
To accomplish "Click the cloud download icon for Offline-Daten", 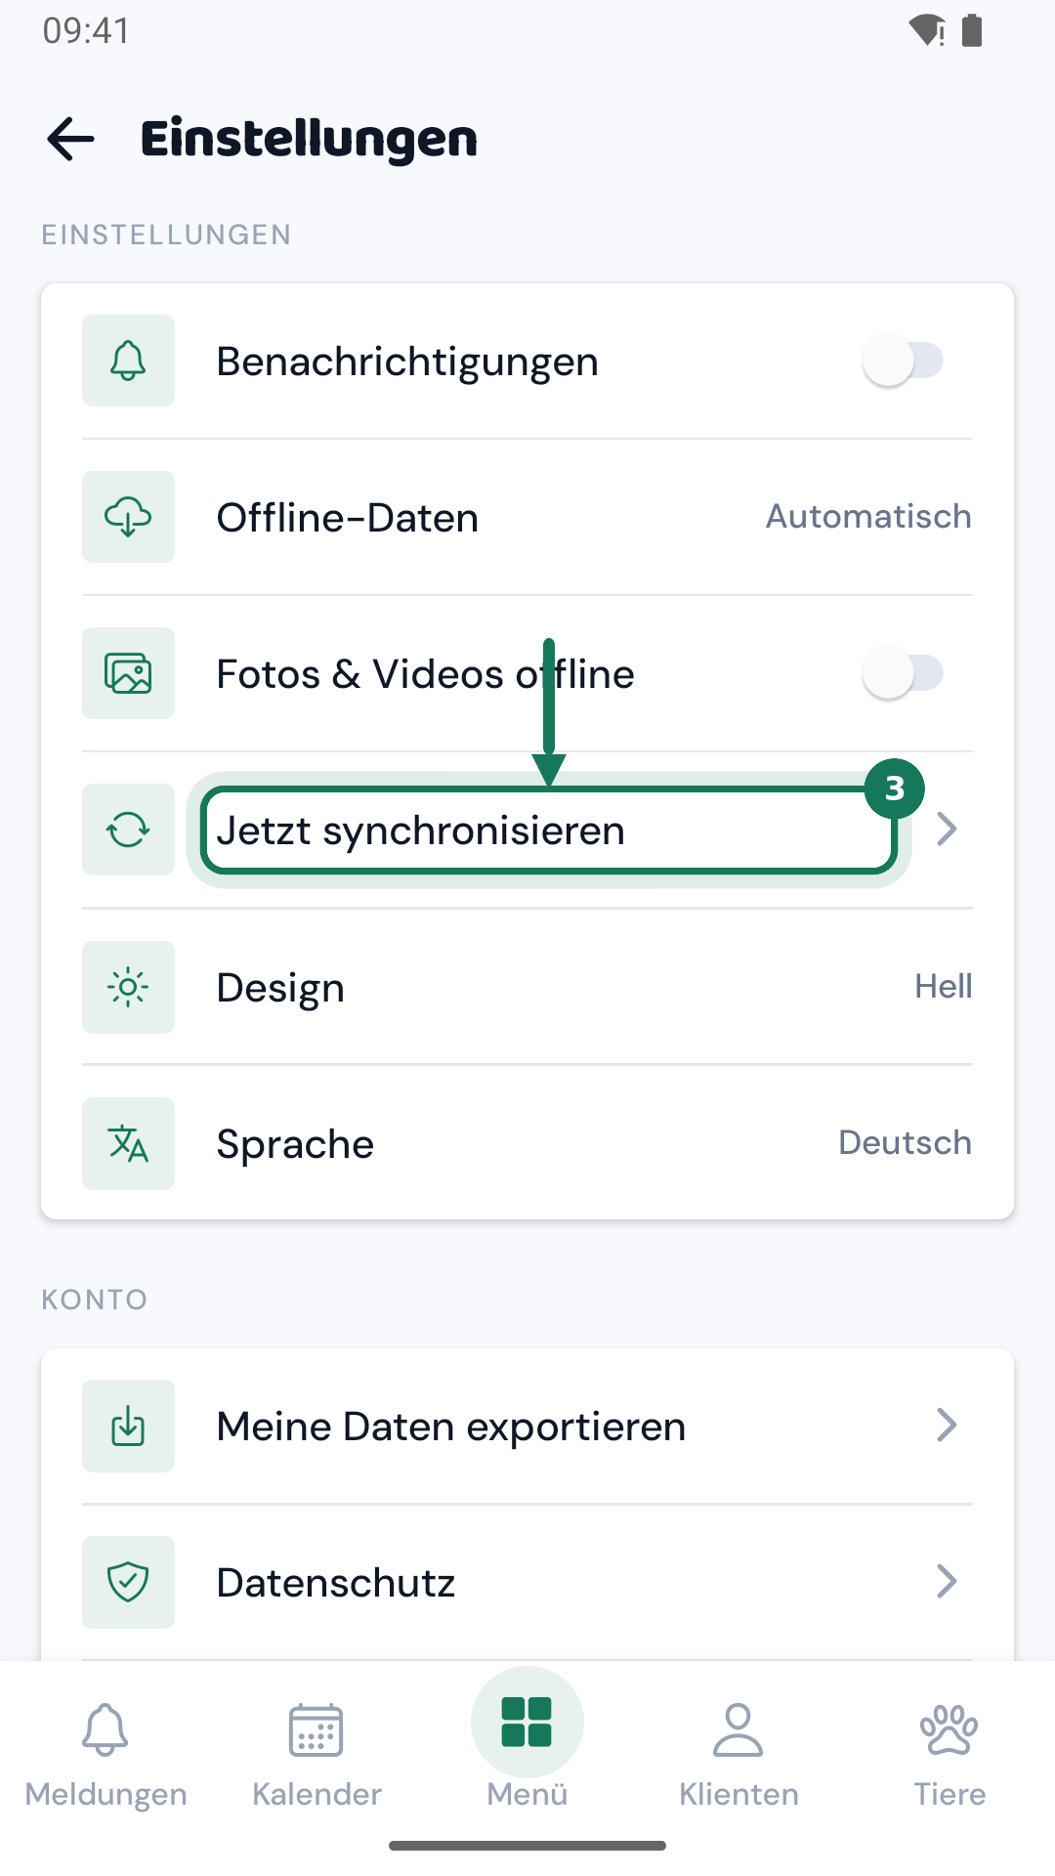I will [128, 517].
